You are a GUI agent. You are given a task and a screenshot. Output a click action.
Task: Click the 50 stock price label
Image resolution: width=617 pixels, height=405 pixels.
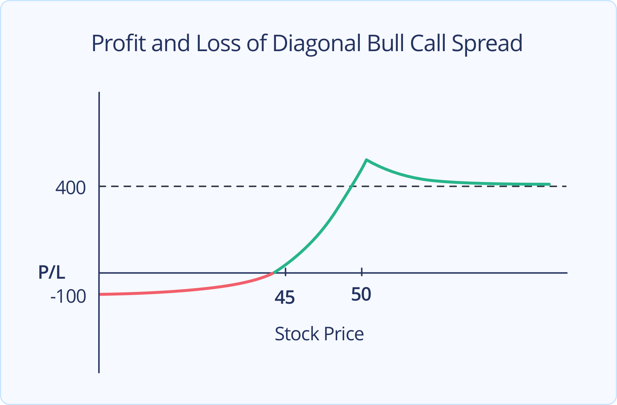point(361,294)
